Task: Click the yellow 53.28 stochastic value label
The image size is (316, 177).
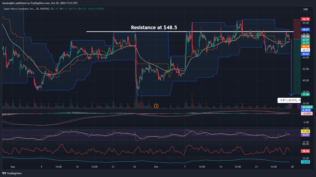Action: click(305, 131)
